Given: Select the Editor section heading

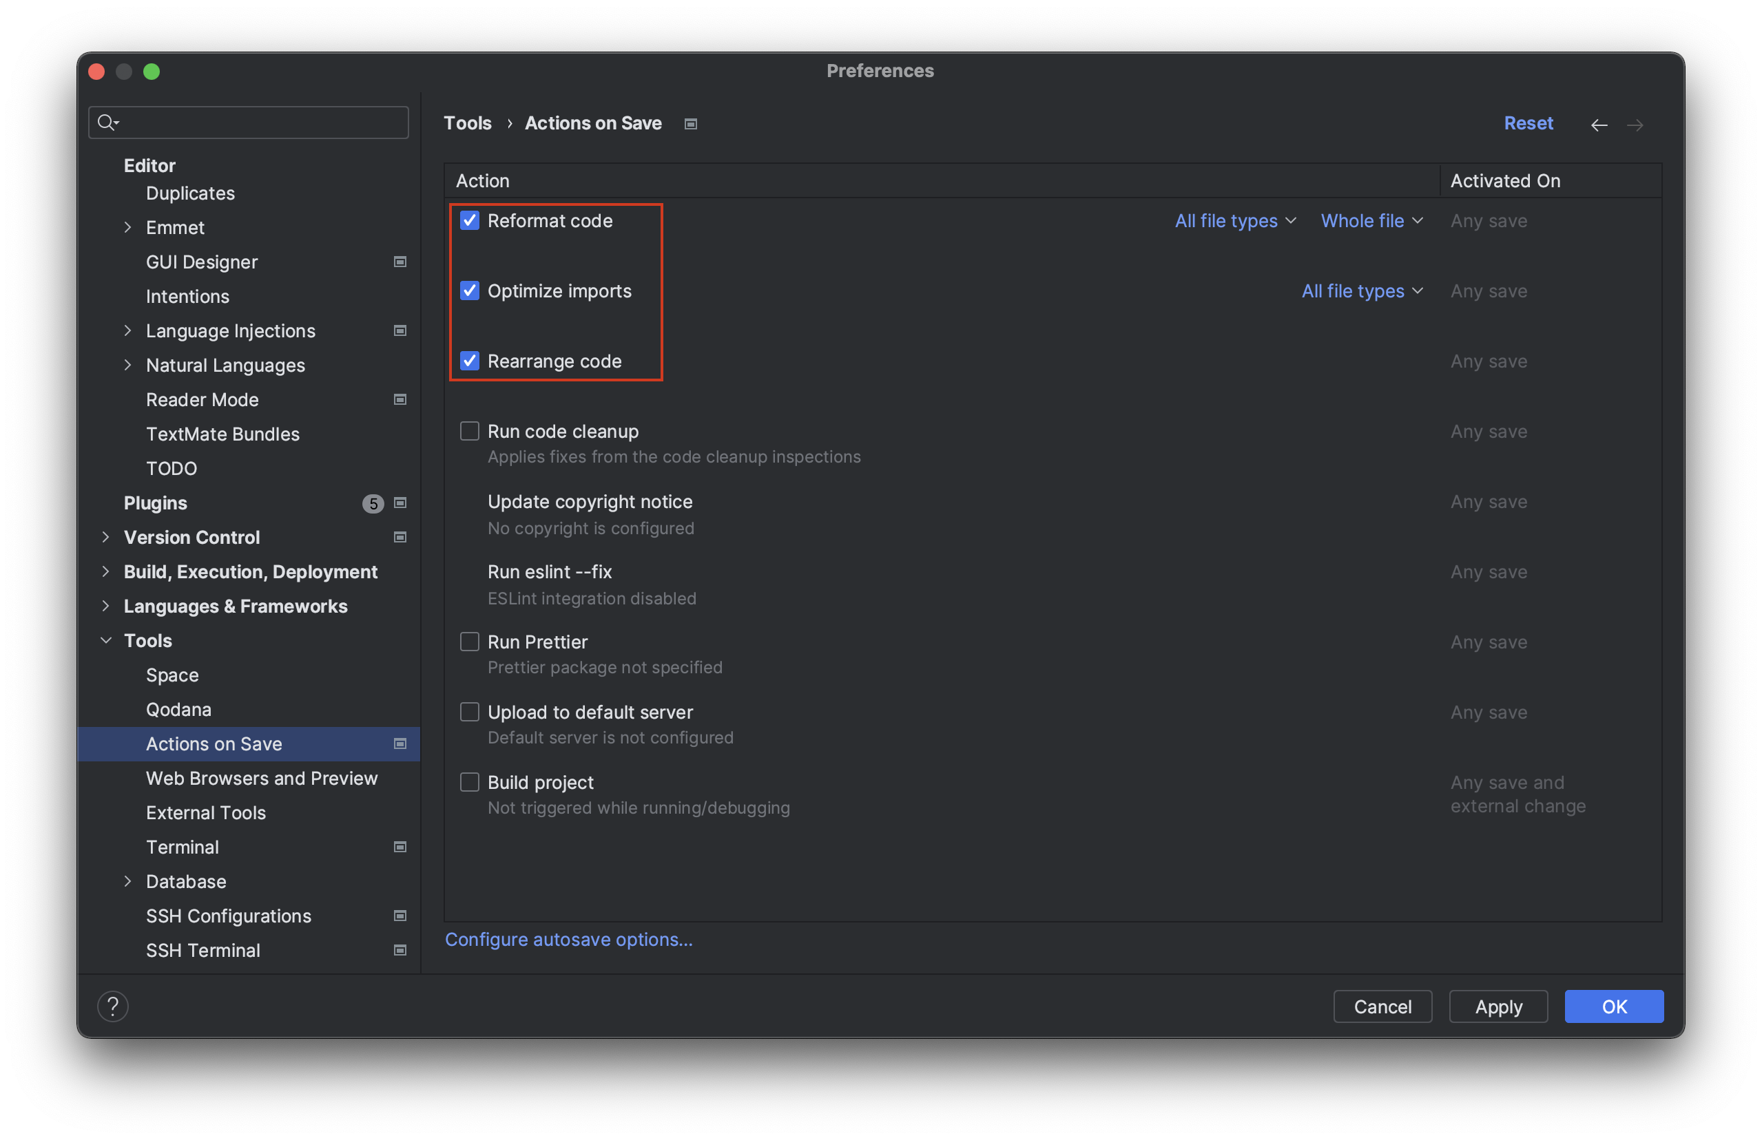Looking at the screenshot, I should tap(149, 165).
